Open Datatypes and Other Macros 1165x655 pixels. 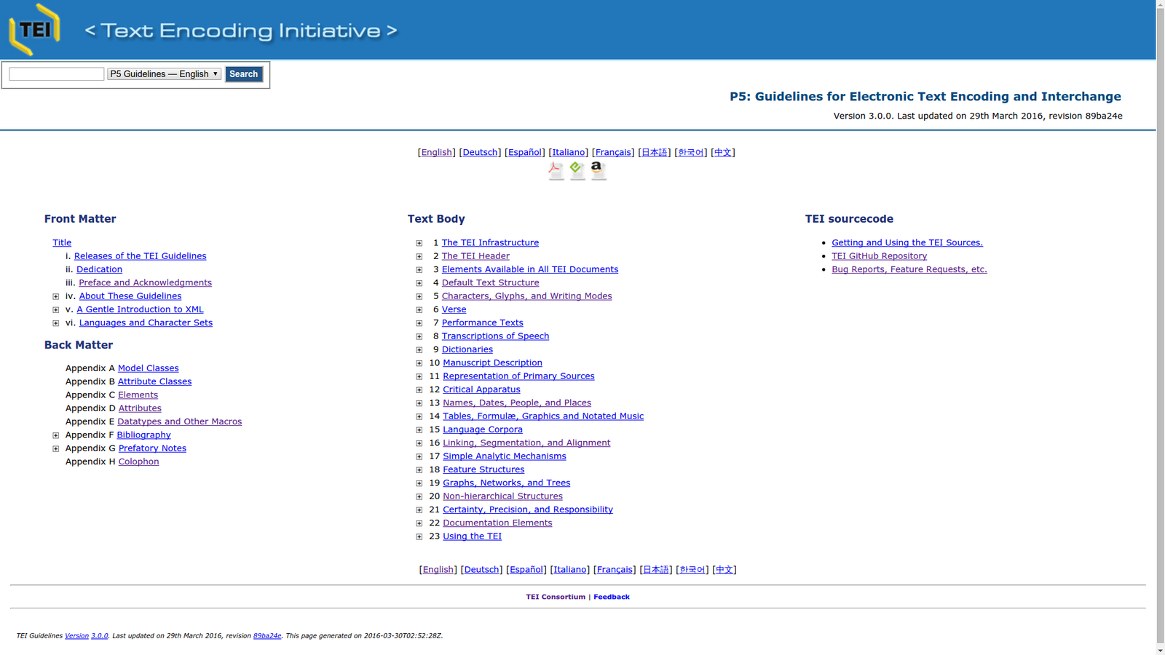pos(179,421)
